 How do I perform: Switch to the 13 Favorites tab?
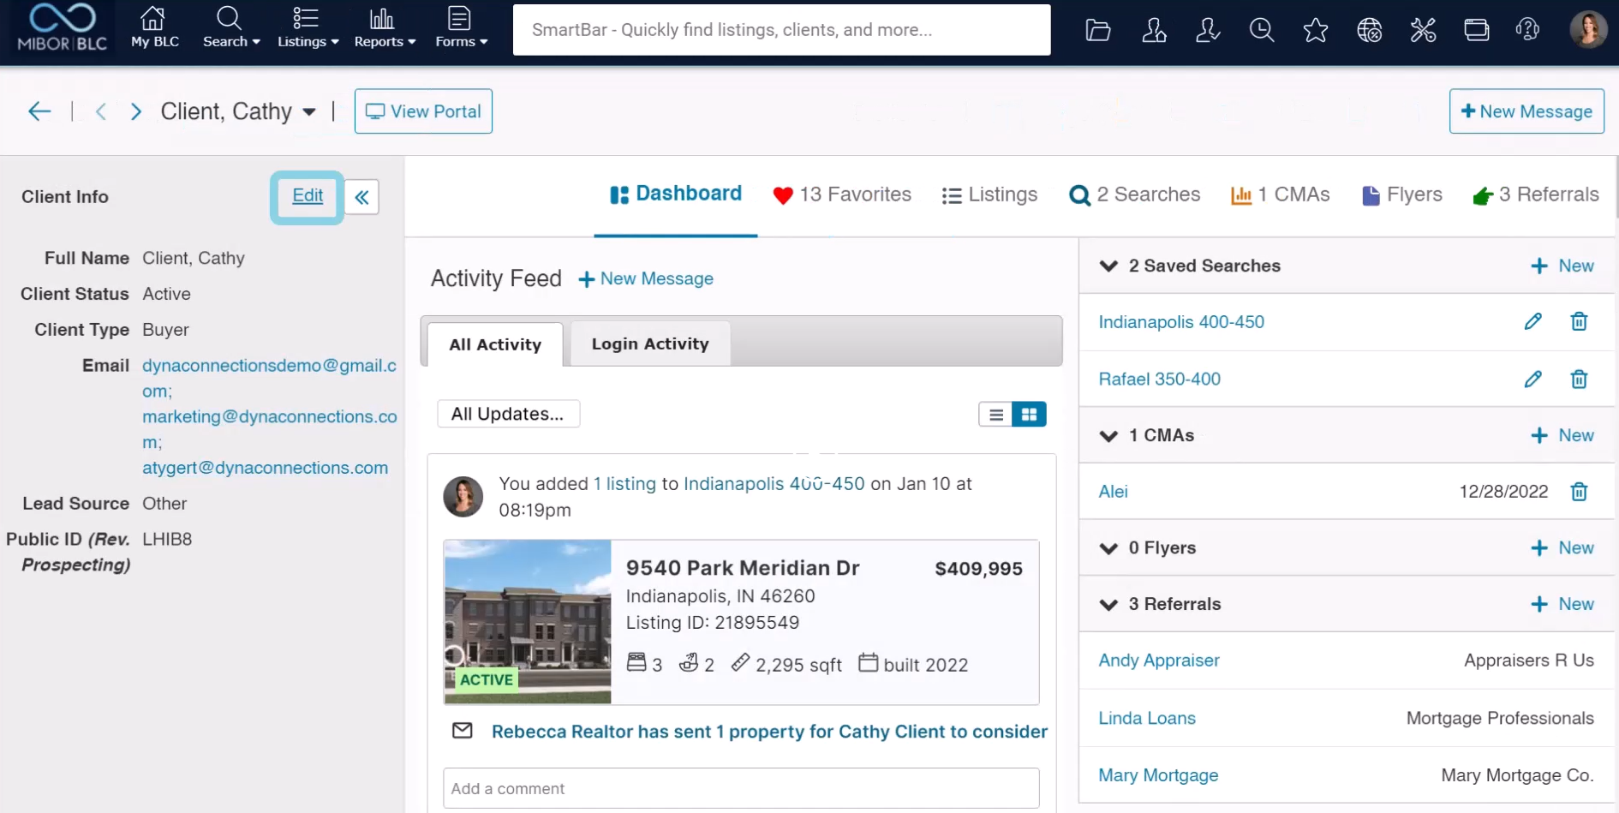(842, 195)
